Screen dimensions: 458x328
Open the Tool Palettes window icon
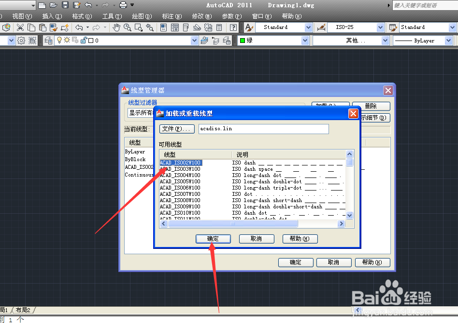point(186,27)
